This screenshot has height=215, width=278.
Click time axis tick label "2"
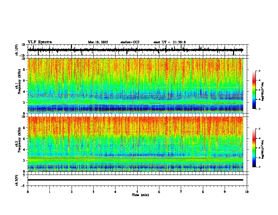[72, 192]
